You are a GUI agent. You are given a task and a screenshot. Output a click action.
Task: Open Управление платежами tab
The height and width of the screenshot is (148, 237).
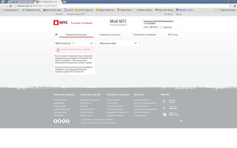click(x=144, y=34)
